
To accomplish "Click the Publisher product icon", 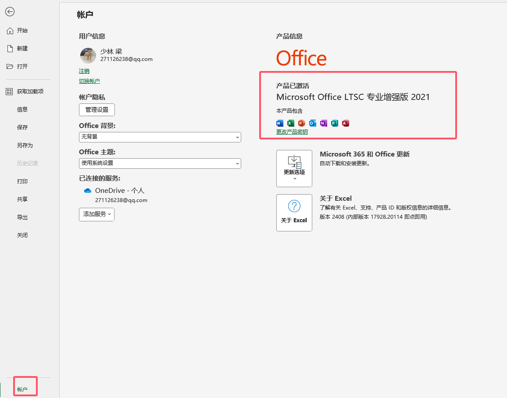I will pyautogui.click(x=335, y=123).
